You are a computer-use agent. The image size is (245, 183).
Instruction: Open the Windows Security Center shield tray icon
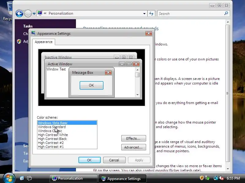(202, 178)
